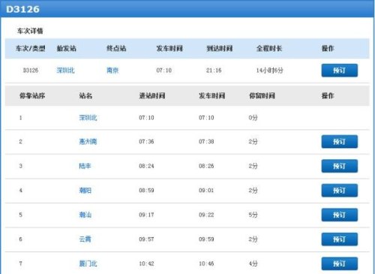
Task: Select 惠州南 arrival time 07:36
Action: [146, 142]
